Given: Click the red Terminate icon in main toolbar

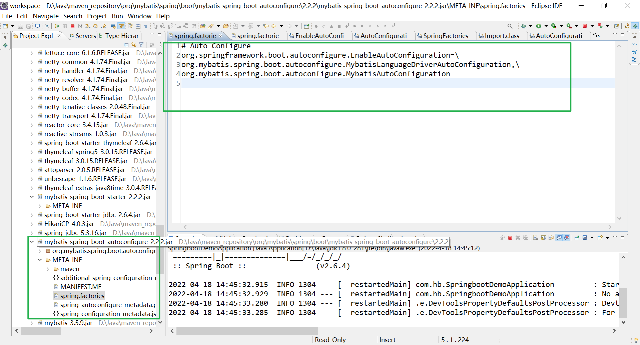Looking at the screenshot, I should (72, 26).
